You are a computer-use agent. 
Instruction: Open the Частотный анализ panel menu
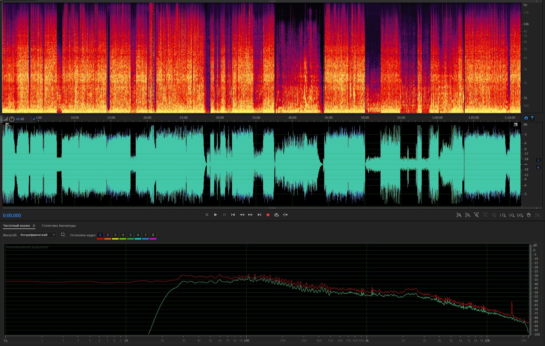tap(34, 226)
